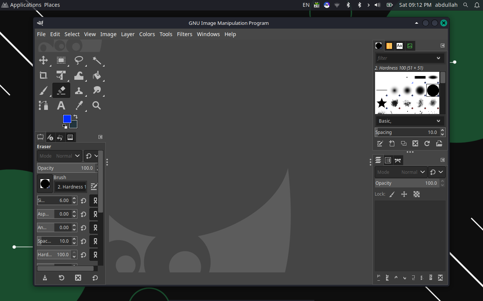Image resolution: width=483 pixels, height=301 pixels.
Task: Choose the Text tool
Action: coord(61,106)
